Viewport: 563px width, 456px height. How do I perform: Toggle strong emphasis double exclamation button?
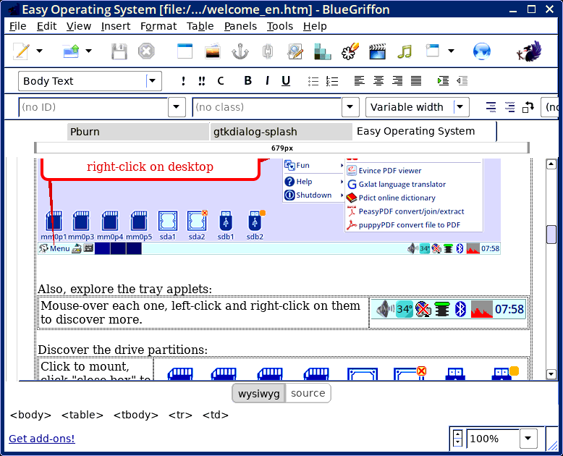(202, 81)
